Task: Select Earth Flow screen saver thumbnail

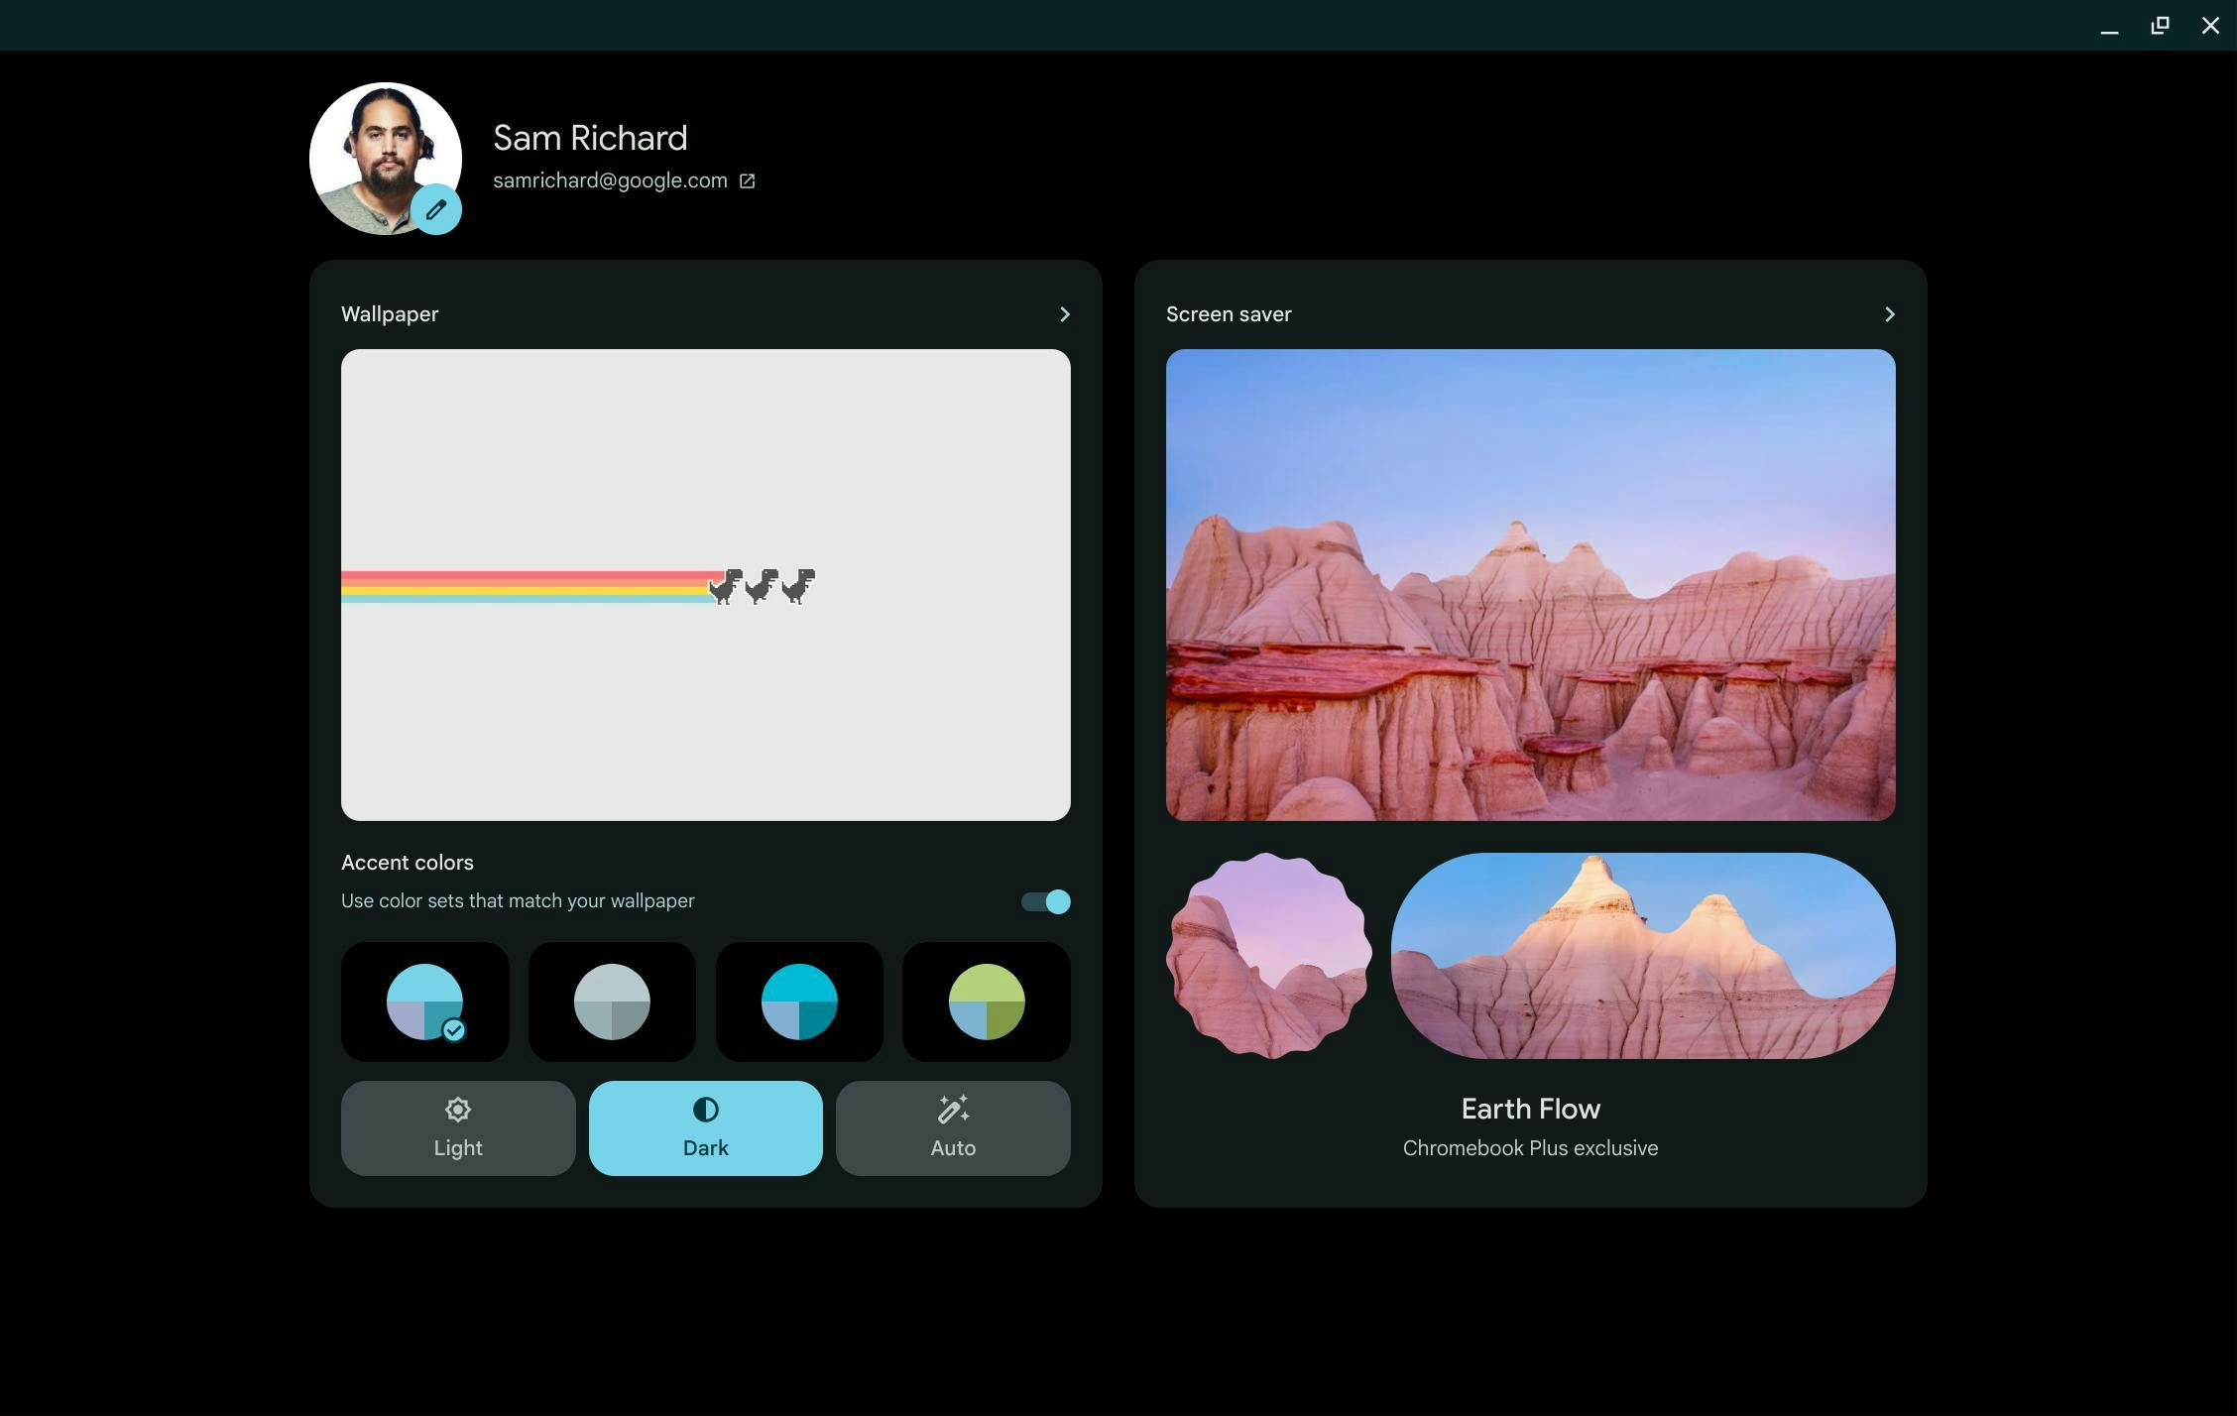Action: coord(1642,954)
